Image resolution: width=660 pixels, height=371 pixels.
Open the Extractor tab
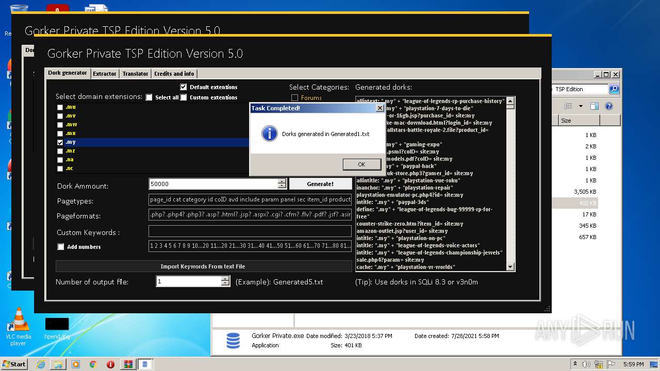(105, 74)
